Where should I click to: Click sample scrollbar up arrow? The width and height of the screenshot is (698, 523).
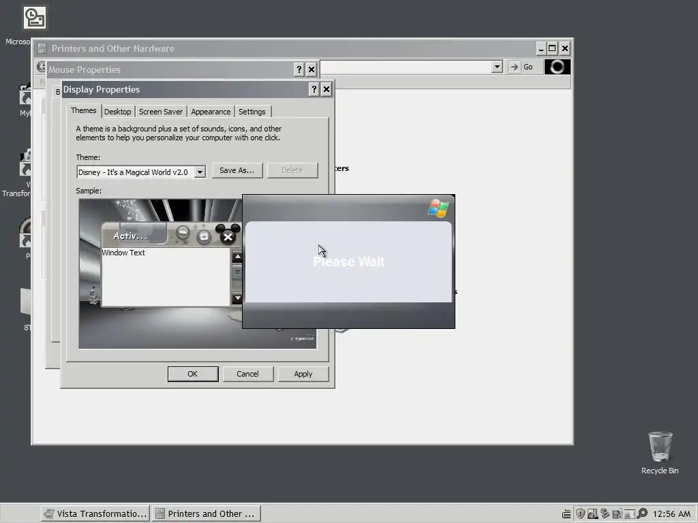pos(237,257)
